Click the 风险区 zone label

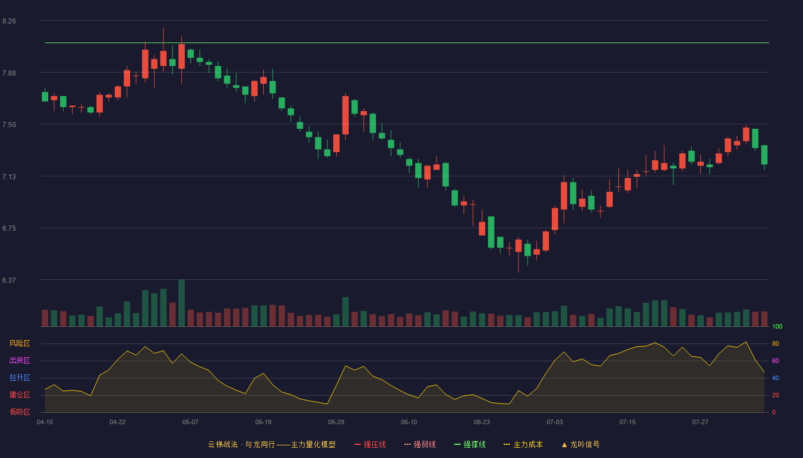tap(20, 343)
